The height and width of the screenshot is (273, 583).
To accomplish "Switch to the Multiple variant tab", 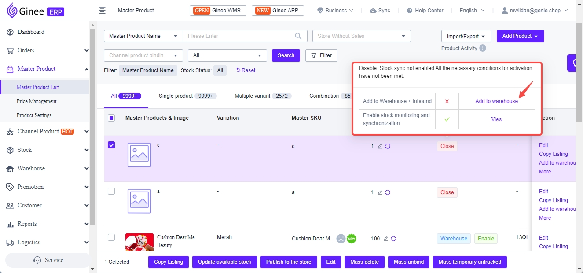I will click(x=263, y=96).
